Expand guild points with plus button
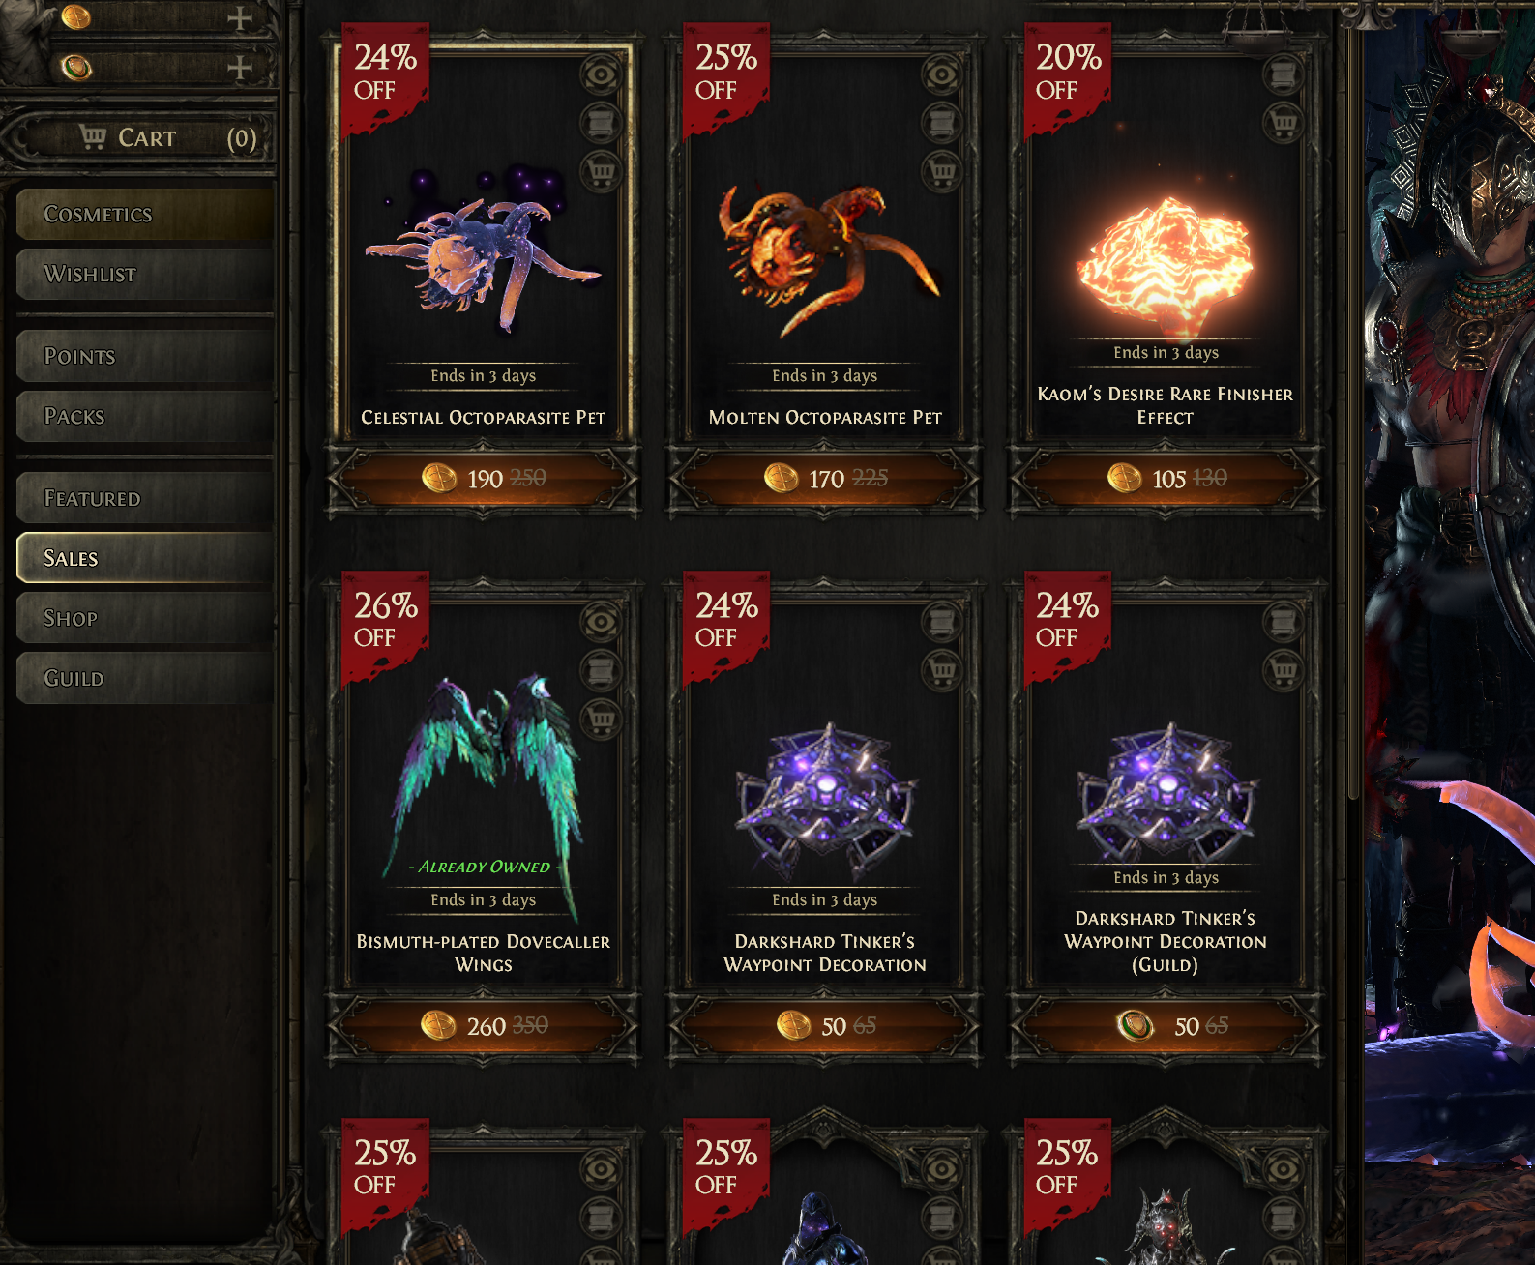The height and width of the screenshot is (1265, 1535). tap(239, 68)
